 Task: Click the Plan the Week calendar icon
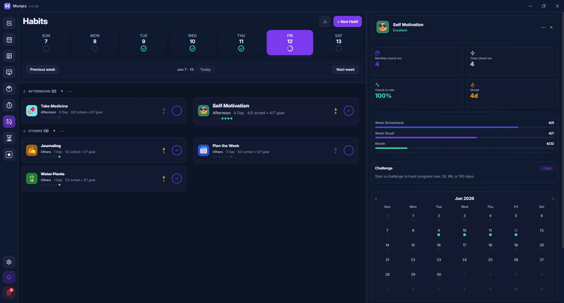click(204, 150)
